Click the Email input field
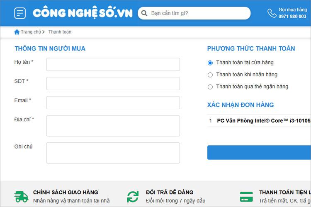 tap(113, 103)
